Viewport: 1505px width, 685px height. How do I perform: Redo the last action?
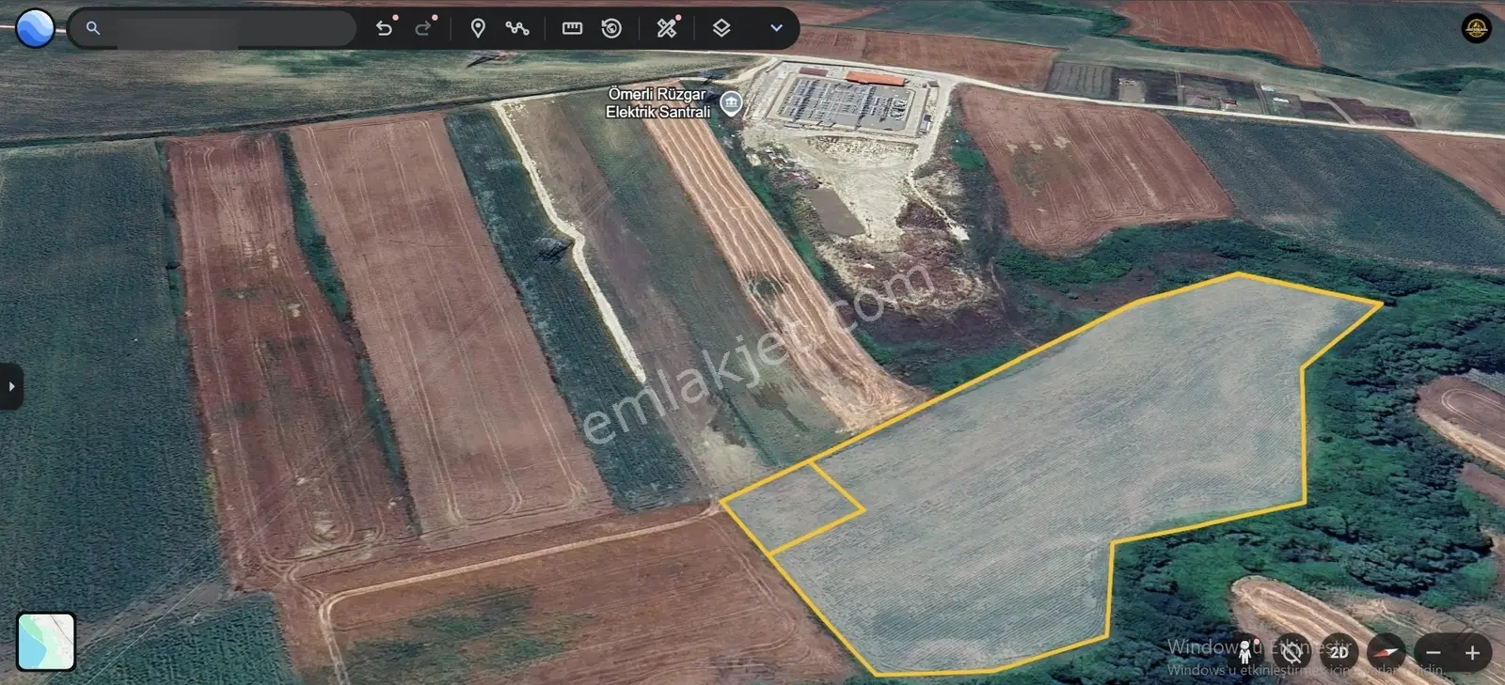(423, 28)
